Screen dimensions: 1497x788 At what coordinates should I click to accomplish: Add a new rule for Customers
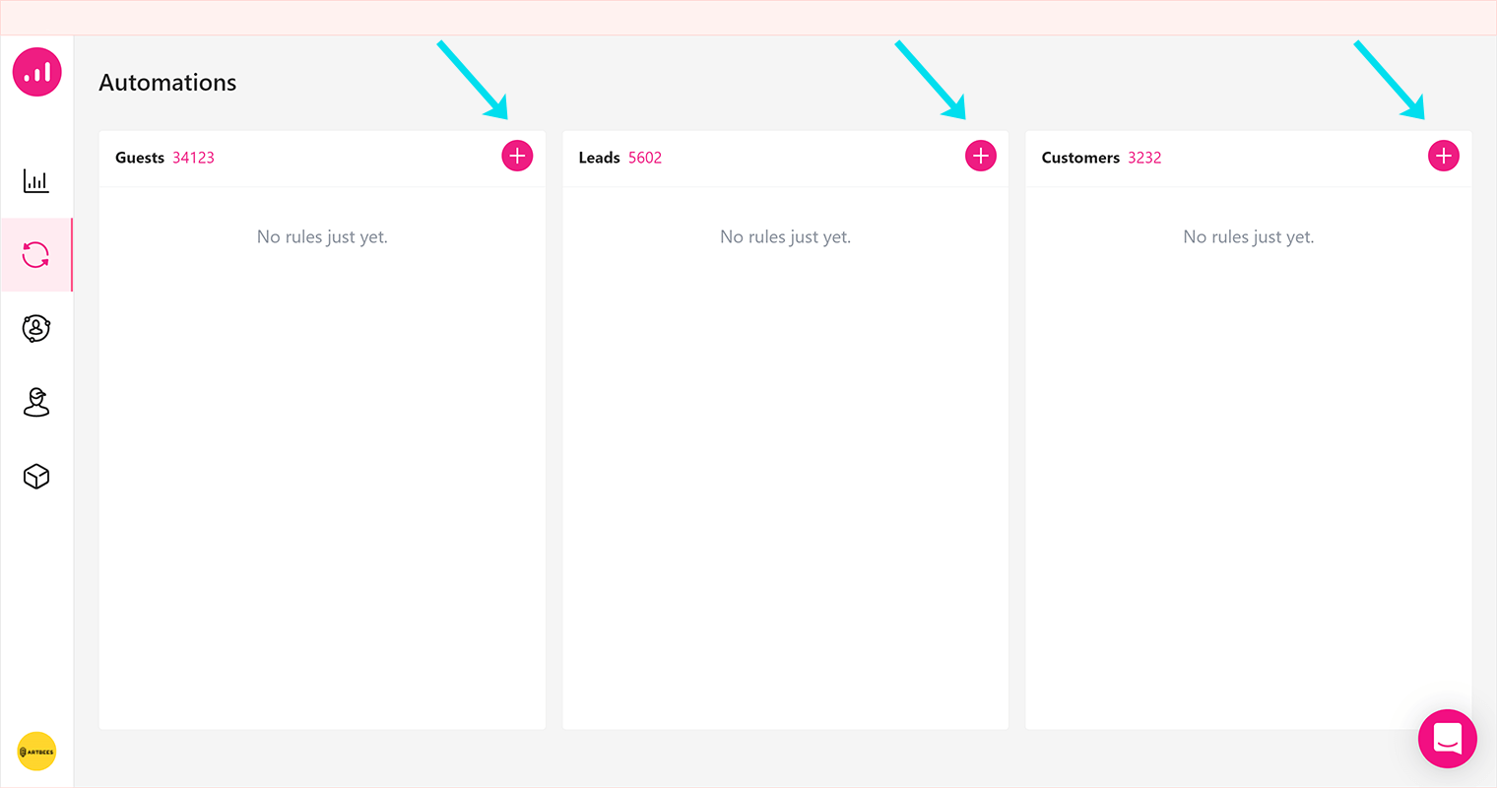[x=1443, y=156]
